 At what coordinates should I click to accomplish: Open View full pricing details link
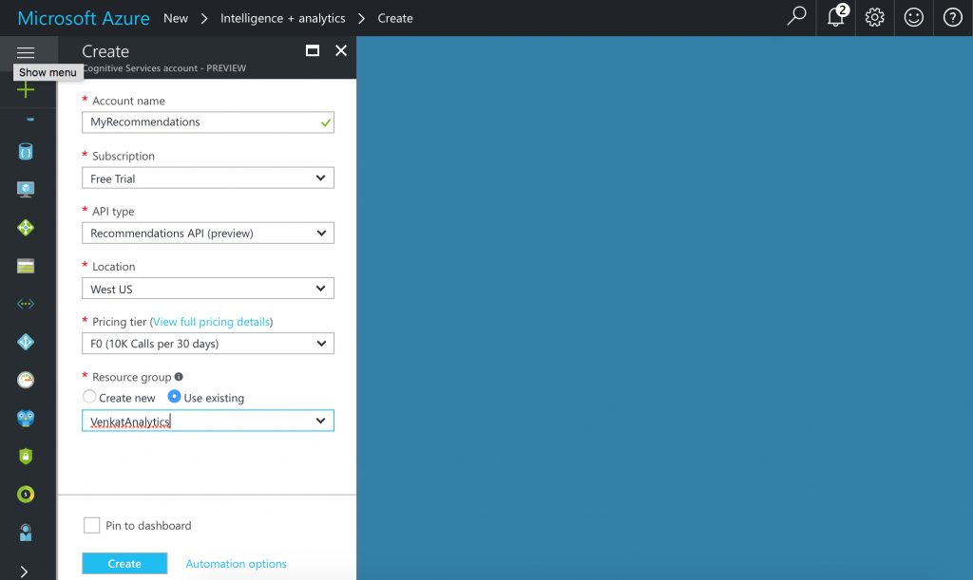(211, 322)
